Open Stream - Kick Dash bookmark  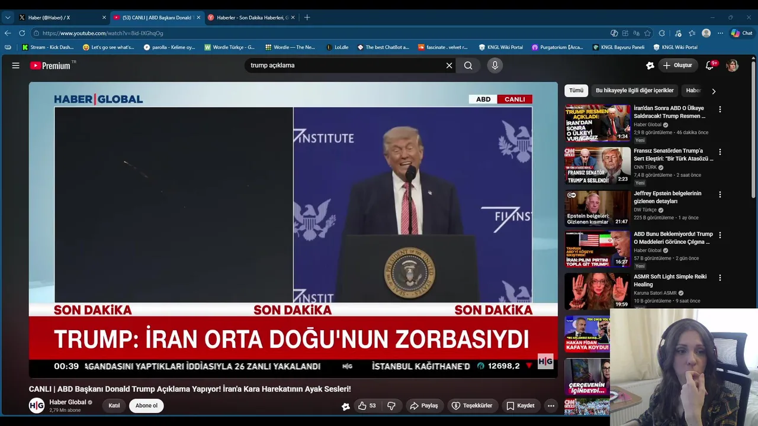click(48, 47)
